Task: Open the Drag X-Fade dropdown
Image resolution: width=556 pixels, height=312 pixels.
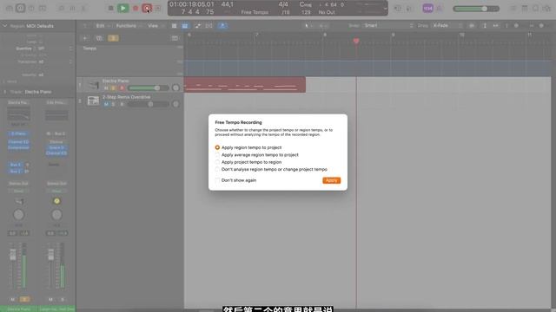Action: 447,25
